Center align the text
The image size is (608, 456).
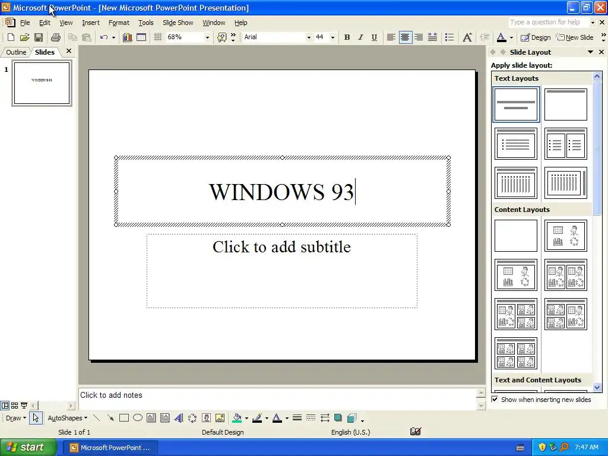pos(405,37)
